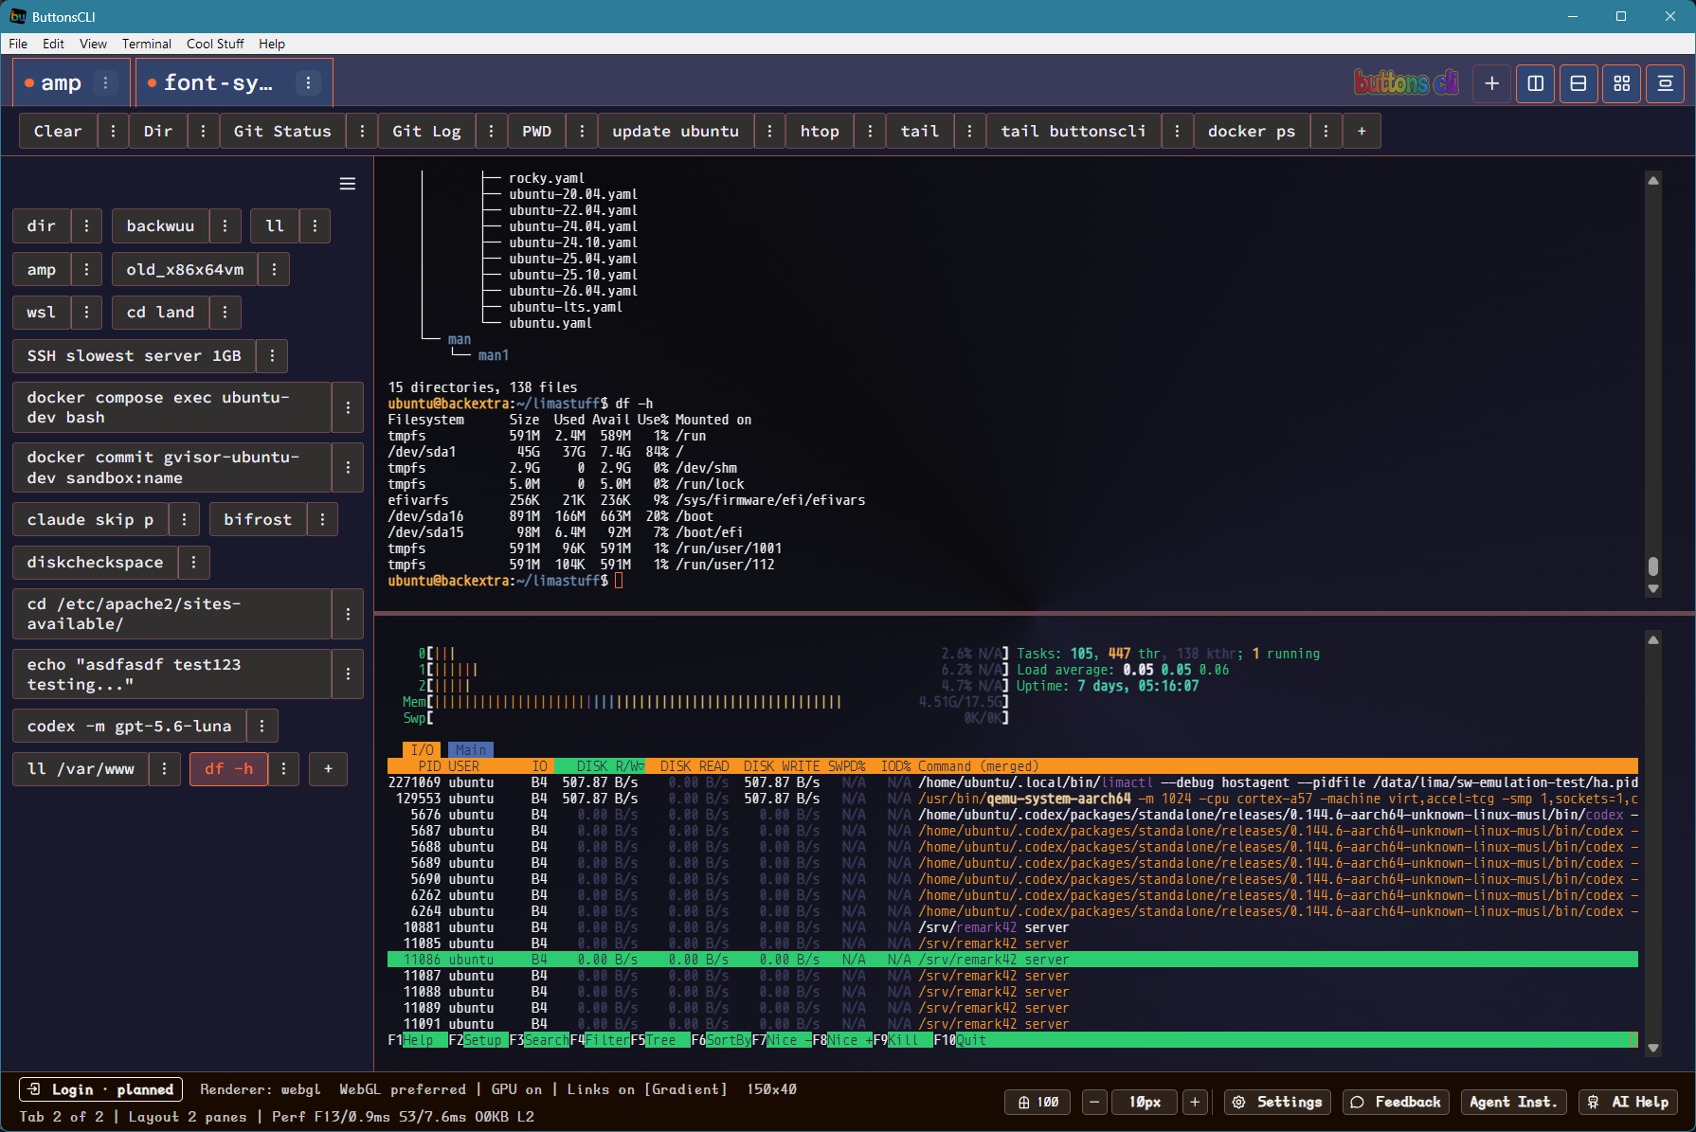
Task: Run the Clear command button
Action: click(x=58, y=132)
